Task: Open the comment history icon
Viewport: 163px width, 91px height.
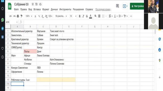Action: (x=117, y=6)
